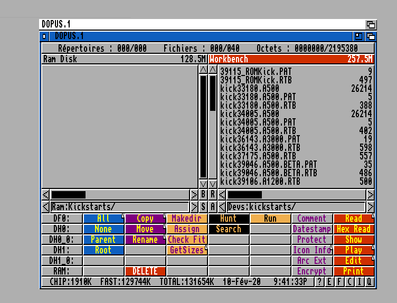397x303 pixels.
Task: Click the Encrypt button
Action: (312, 271)
